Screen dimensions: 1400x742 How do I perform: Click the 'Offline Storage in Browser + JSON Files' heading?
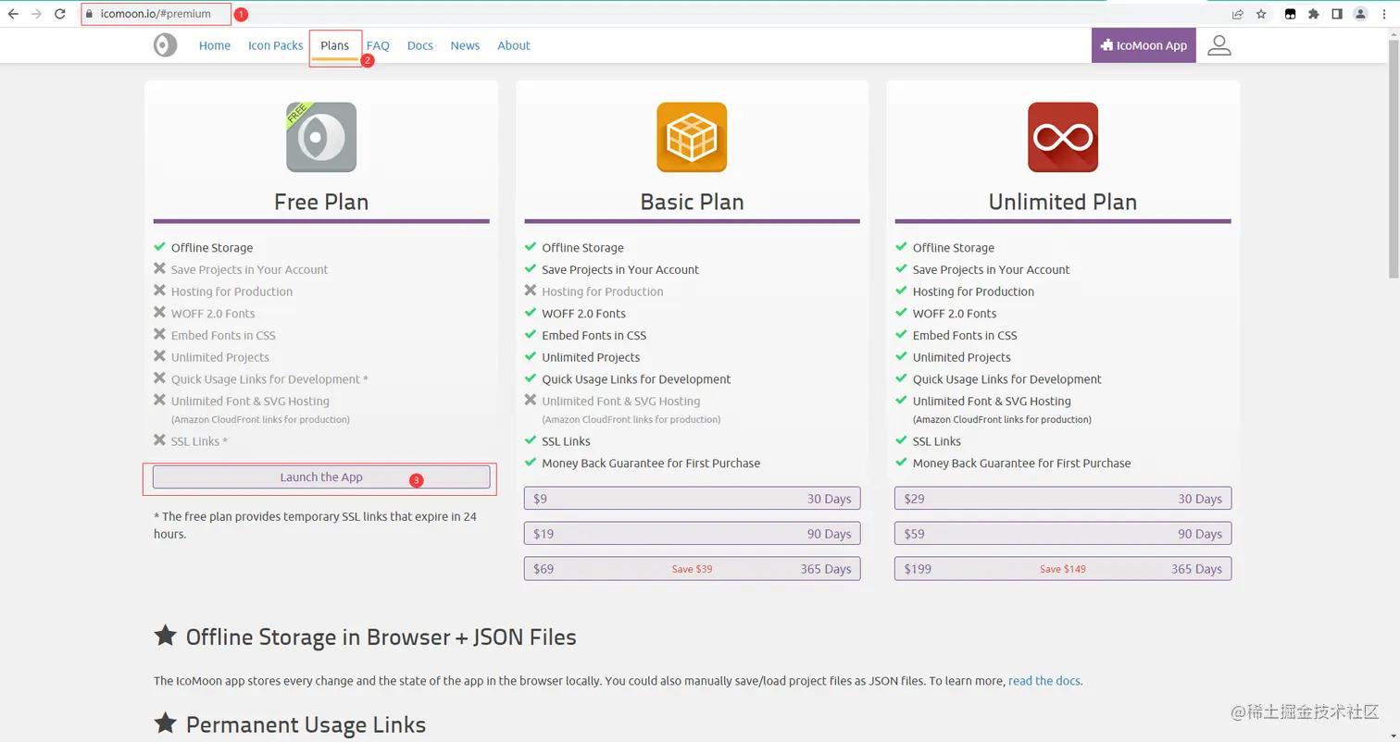pos(381,637)
